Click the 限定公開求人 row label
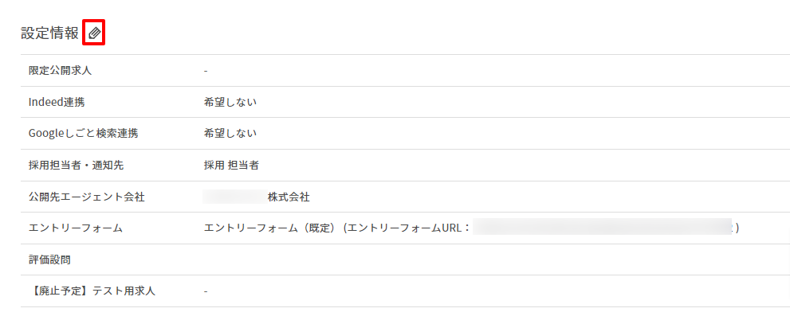790x320 pixels. coord(61,70)
